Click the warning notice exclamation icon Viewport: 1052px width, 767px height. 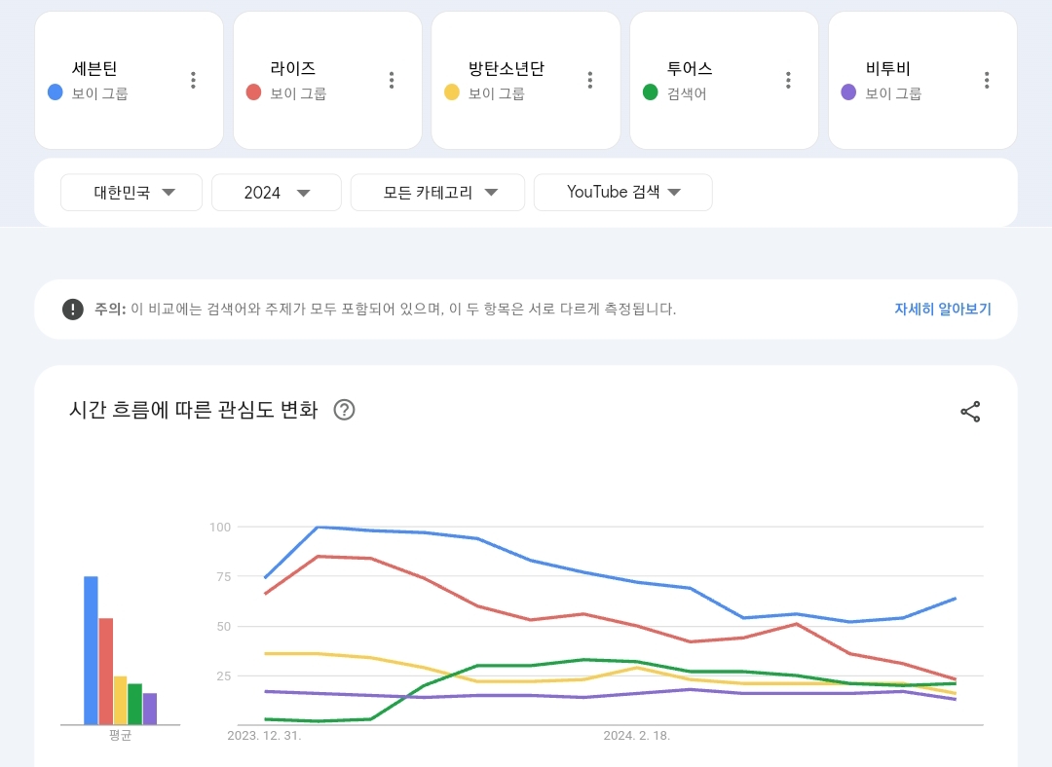73,310
